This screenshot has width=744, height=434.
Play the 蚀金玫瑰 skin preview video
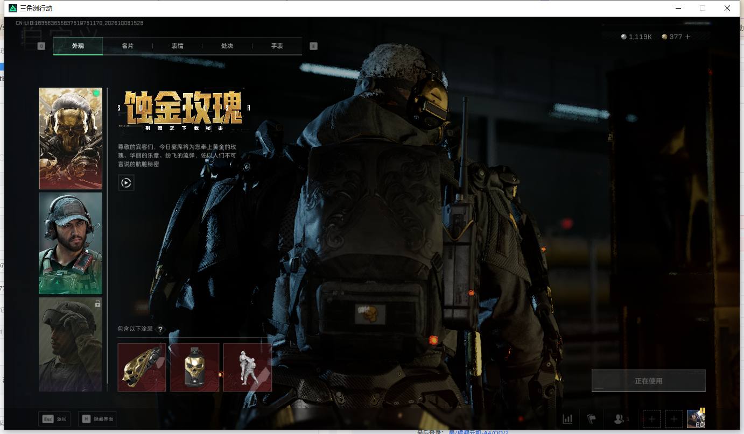pyautogui.click(x=126, y=183)
